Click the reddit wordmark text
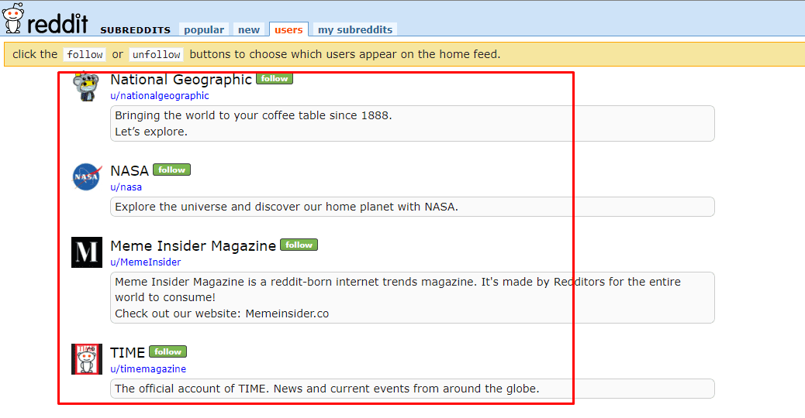Viewport: 805px width, 418px height. [x=57, y=22]
